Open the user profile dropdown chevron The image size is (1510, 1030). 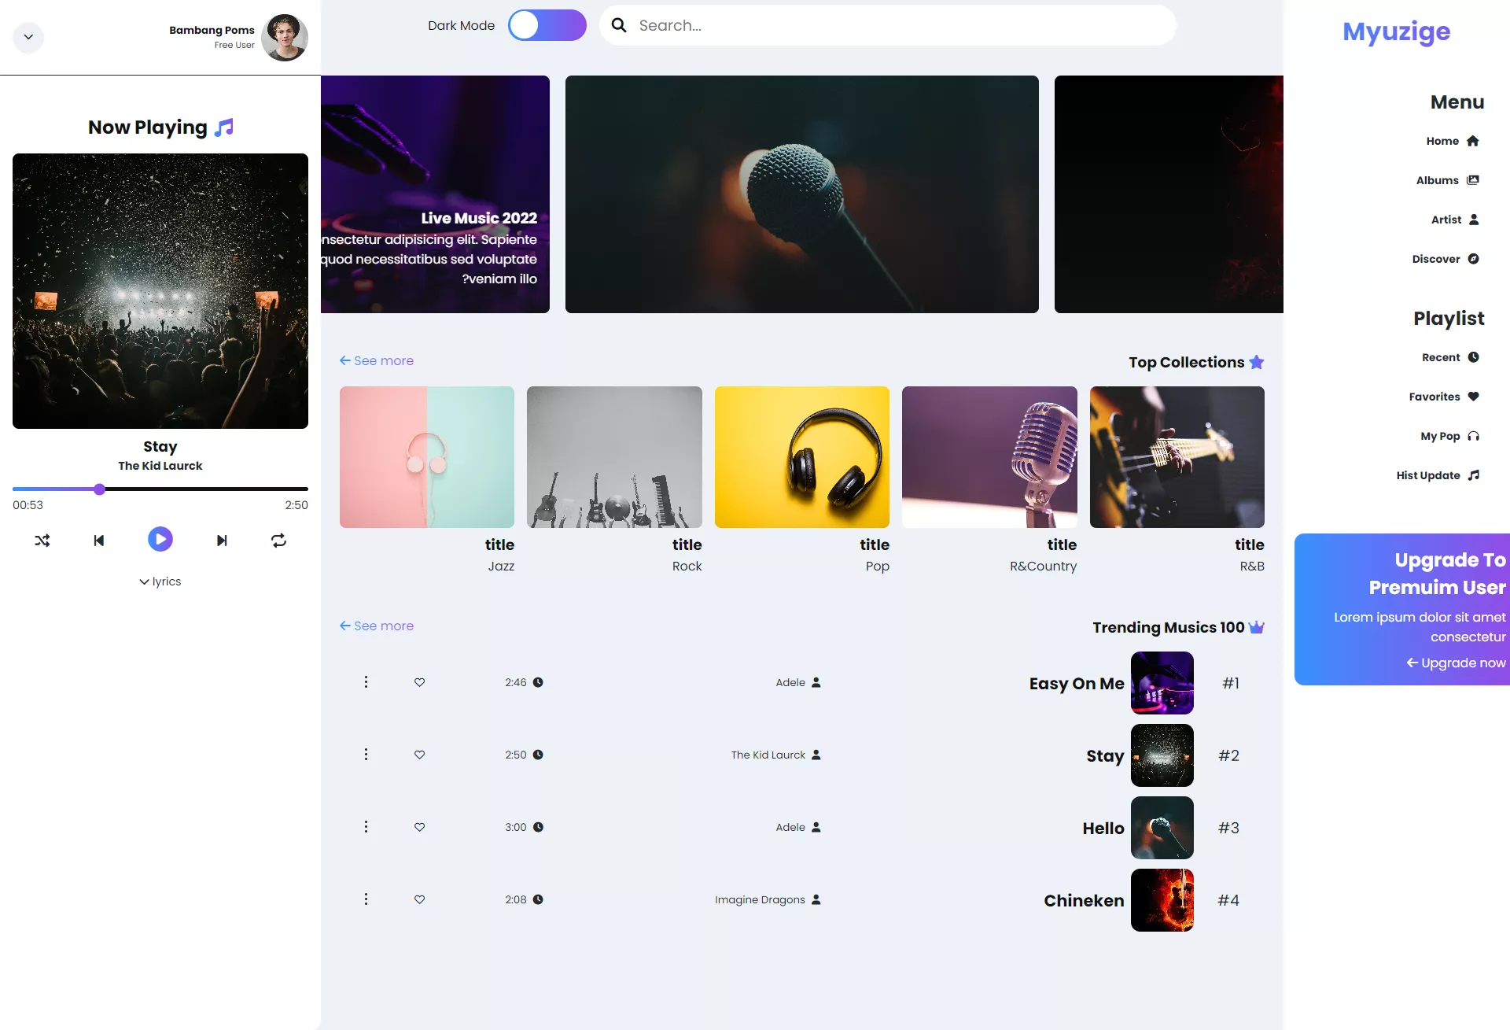28,37
